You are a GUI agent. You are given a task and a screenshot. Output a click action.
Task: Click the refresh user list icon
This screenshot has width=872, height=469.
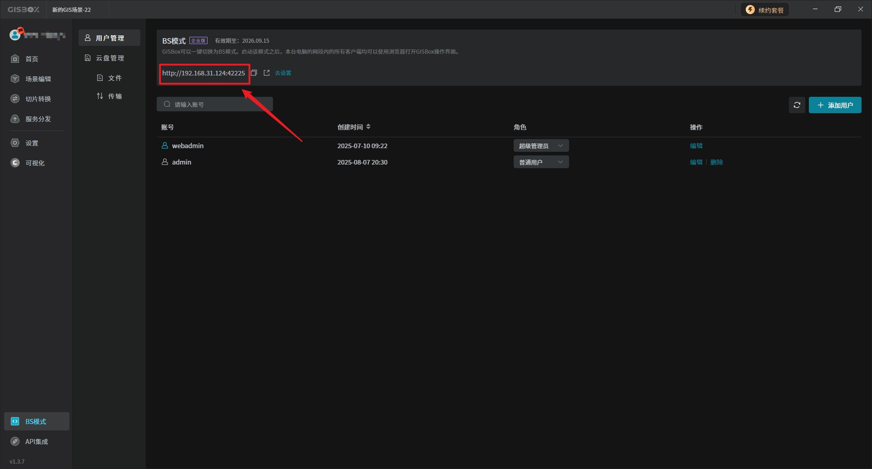(797, 105)
